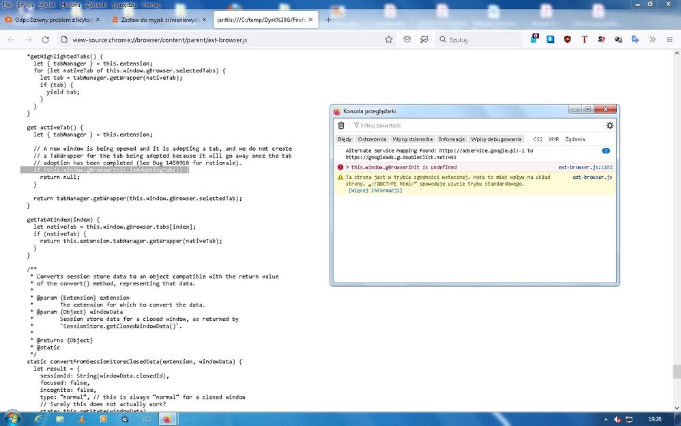This screenshot has width=681, height=426.
Task: Toggle the Ostrzeżenia filter in console
Action: pos(372,139)
